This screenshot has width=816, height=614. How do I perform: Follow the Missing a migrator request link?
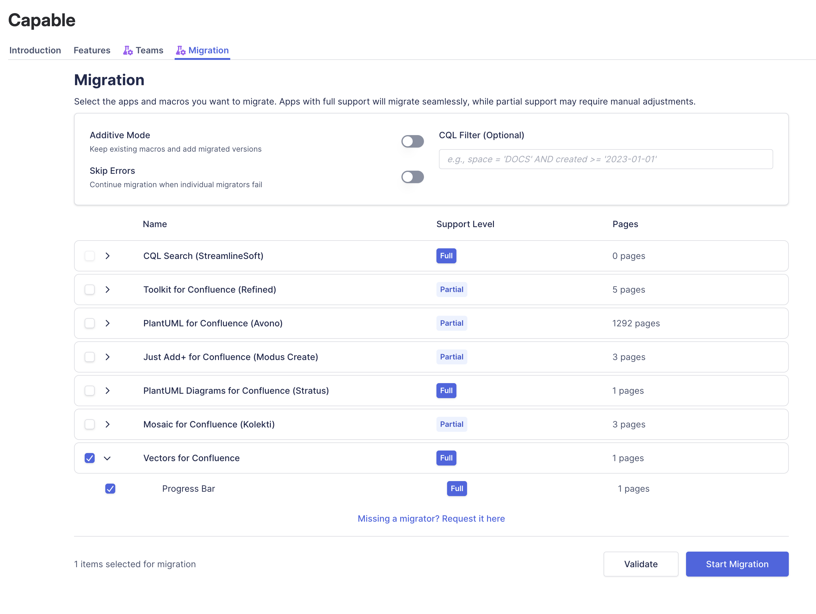pos(431,519)
